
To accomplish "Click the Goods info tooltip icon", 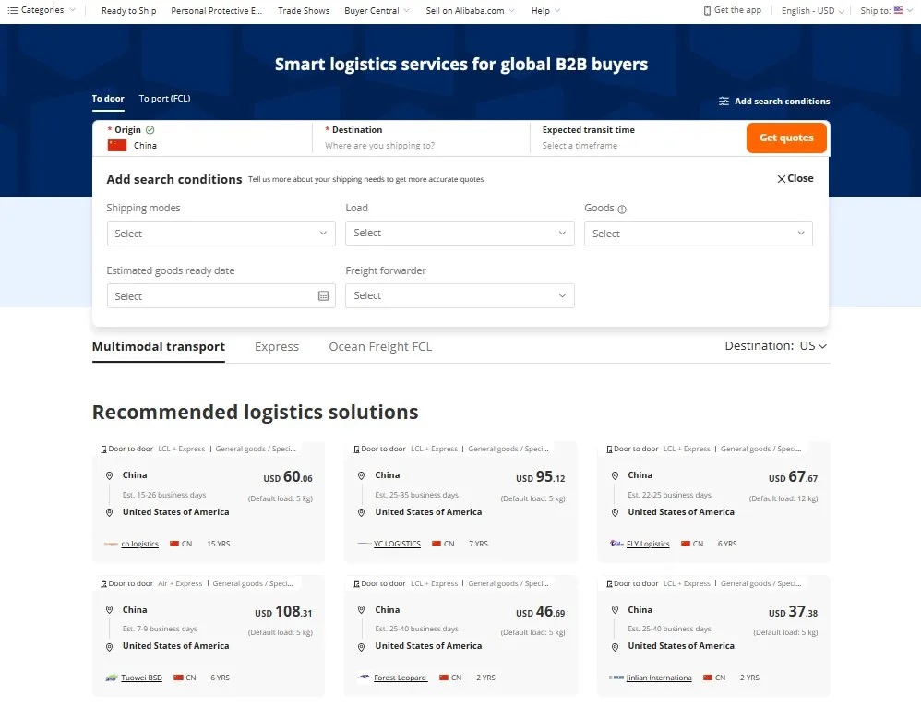I will (x=622, y=209).
